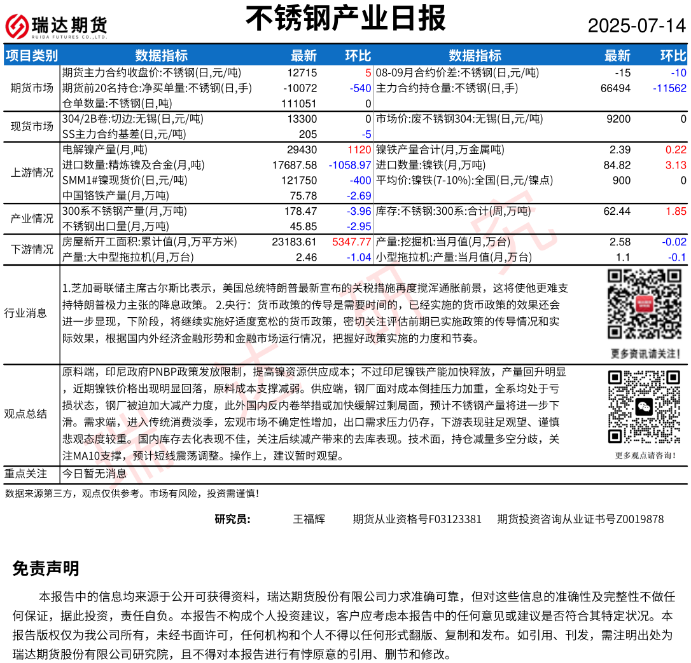This screenshot has height=663, width=691.
Task: Click the report date 2025-07-14
Action: [x=636, y=25]
